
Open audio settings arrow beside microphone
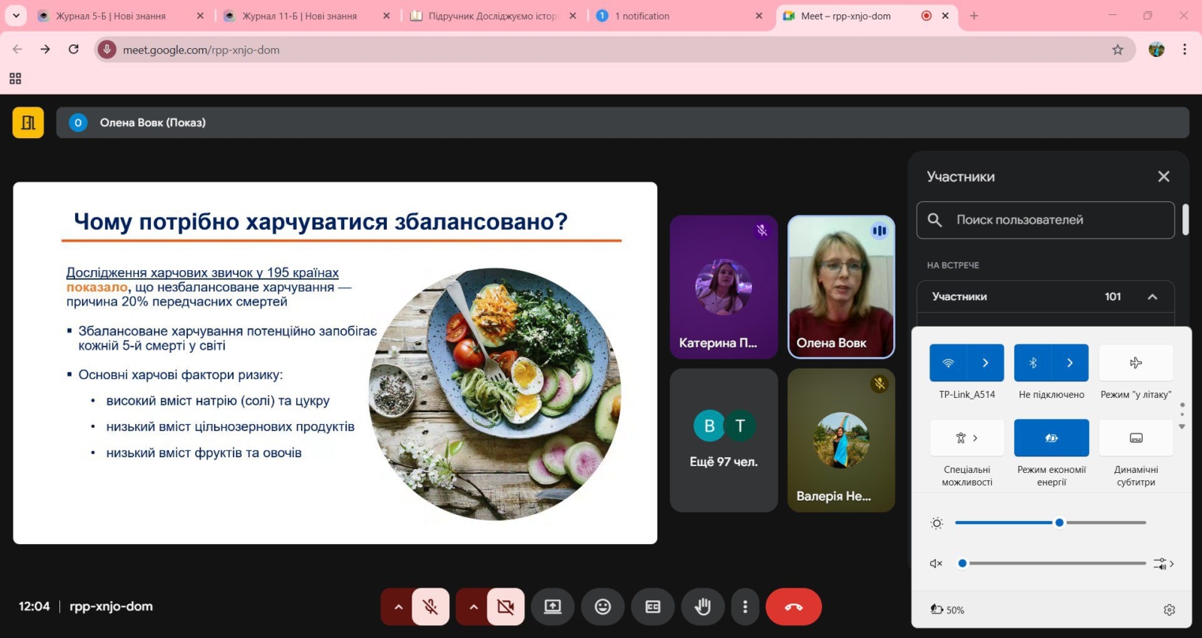tap(398, 606)
